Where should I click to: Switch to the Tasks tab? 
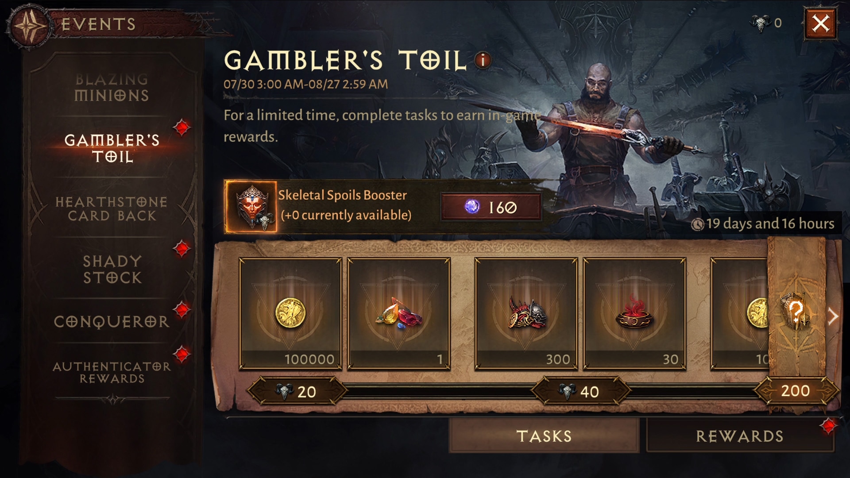pos(544,436)
